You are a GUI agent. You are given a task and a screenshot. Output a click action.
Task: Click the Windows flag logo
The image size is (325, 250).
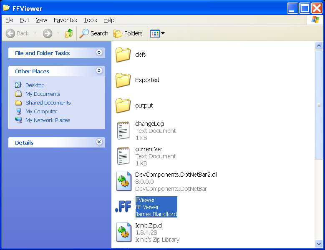[315, 20]
